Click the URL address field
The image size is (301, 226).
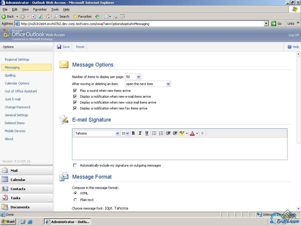coord(142,24)
